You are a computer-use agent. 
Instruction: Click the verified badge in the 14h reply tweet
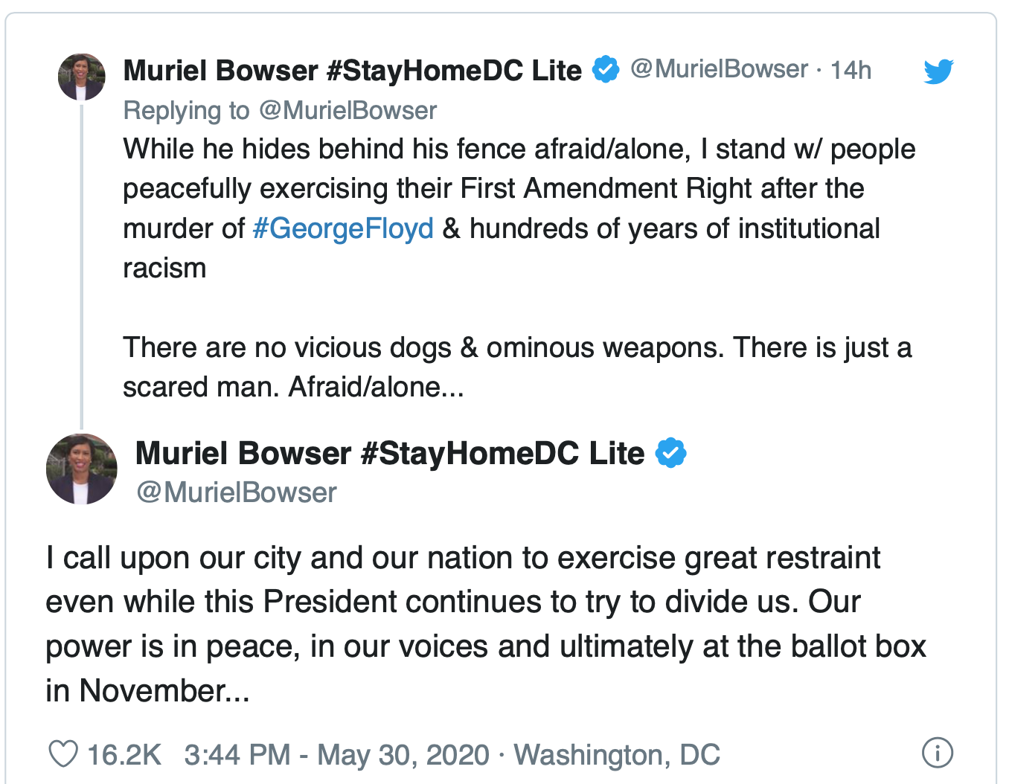pyautogui.click(x=606, y=69)
